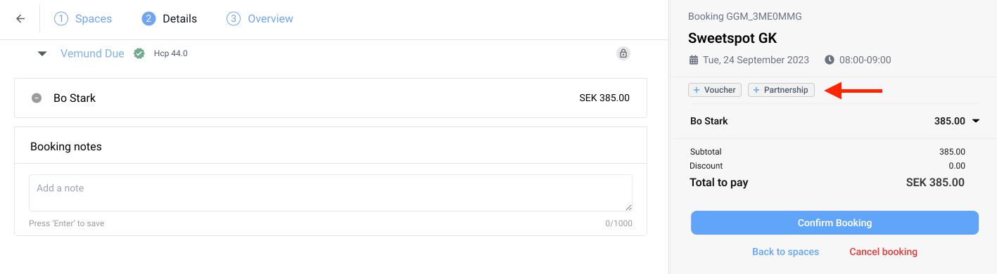Collapse the Vemund Due player row
The height and width of the screenshot is (274, 997).
click(x=42, y=53)
